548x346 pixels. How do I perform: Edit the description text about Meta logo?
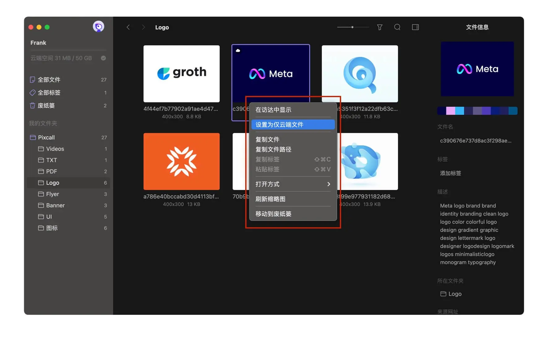click(x=477, y=234)
